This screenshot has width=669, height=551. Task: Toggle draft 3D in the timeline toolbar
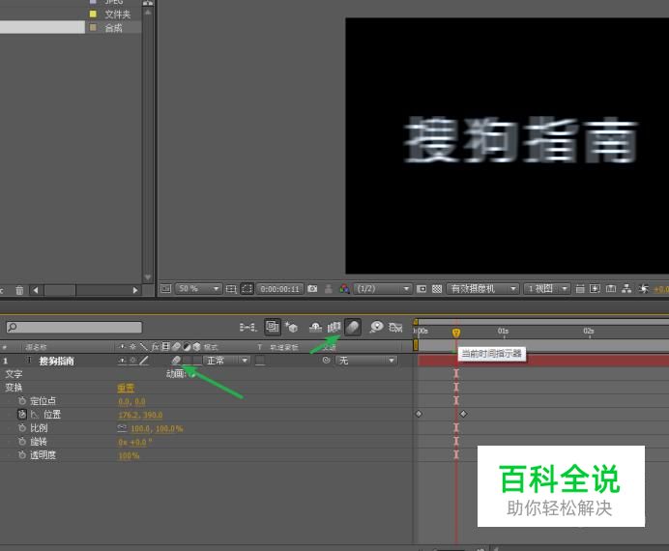click(291, 327)
